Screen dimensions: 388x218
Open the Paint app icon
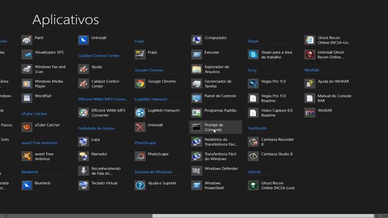pyautogui.click(x=27, y=40)
